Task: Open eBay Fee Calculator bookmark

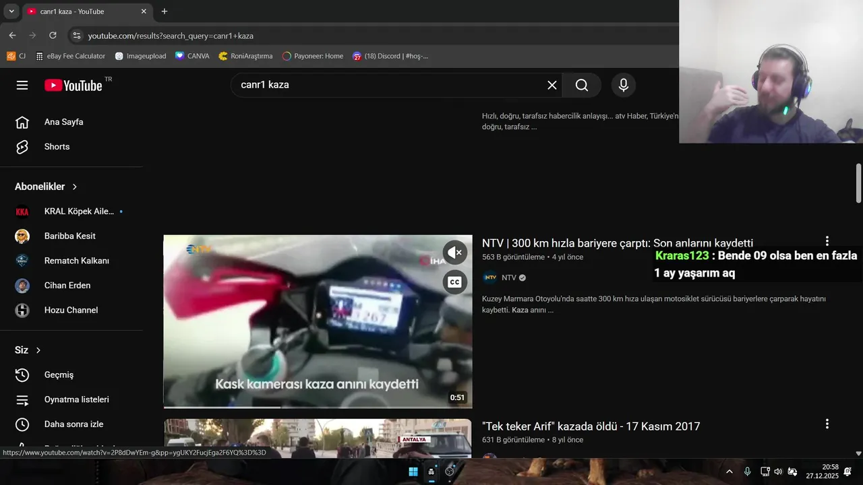Action: [71, 56]
